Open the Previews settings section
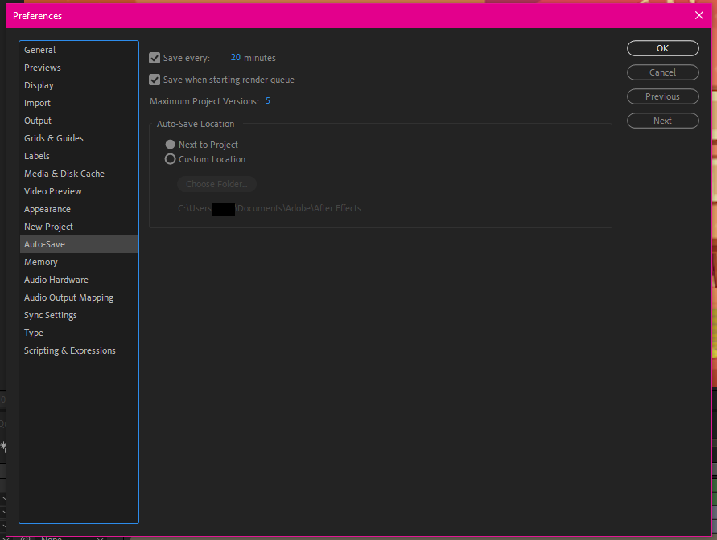The width and height of the screenshot is (717, 540). pyautogui.click(x=42, y=67)
